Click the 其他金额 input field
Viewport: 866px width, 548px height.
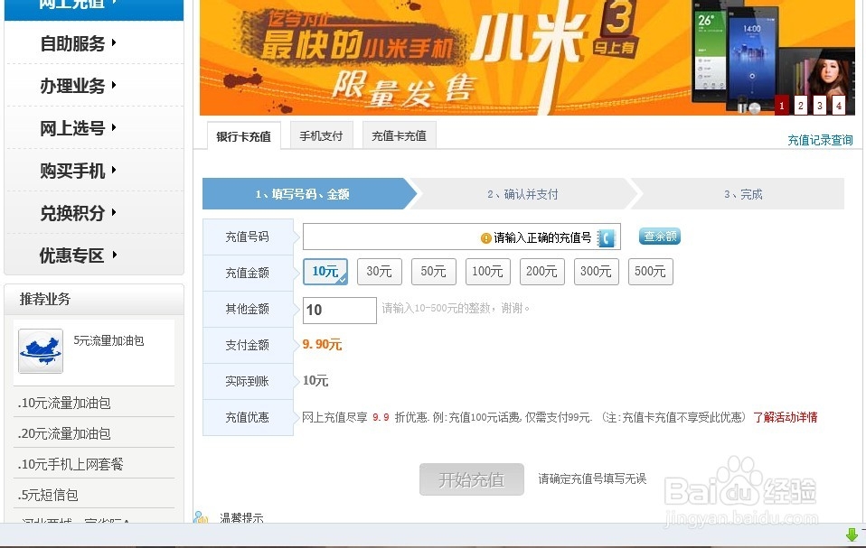coord(340,311)
